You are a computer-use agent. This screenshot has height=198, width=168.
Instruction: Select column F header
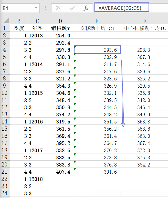145,21
